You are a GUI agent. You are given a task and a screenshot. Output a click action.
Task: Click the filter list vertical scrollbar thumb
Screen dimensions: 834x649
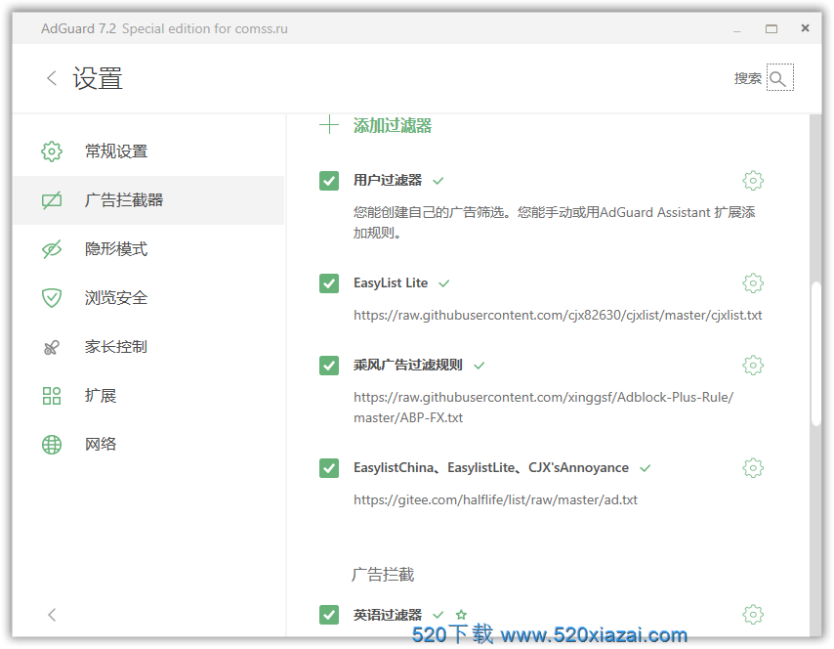pyautogui.click(x=815, y=353)
